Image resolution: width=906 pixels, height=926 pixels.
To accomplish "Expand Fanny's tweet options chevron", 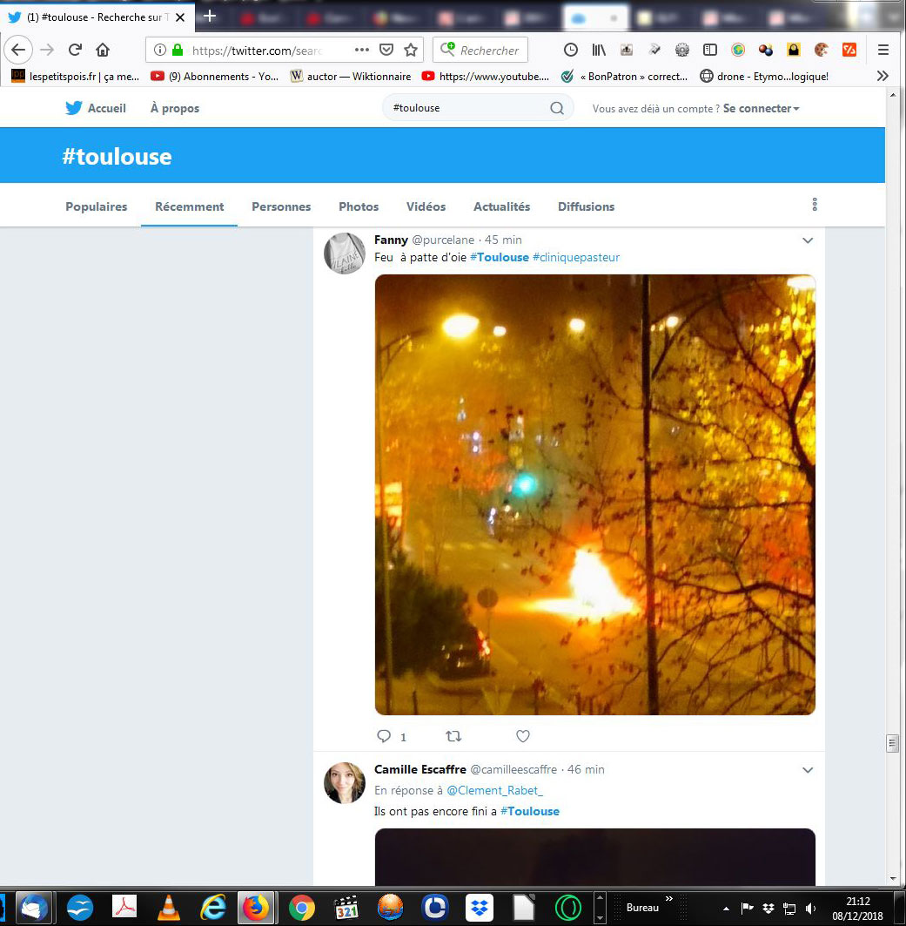I will pyautogui.click(x=808, y=240).
